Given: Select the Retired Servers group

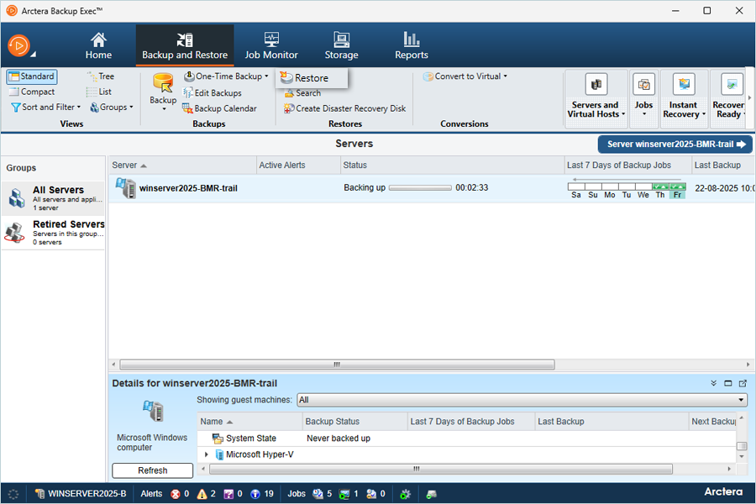Looking at the screenshot, I should click(x=53, y=233).
